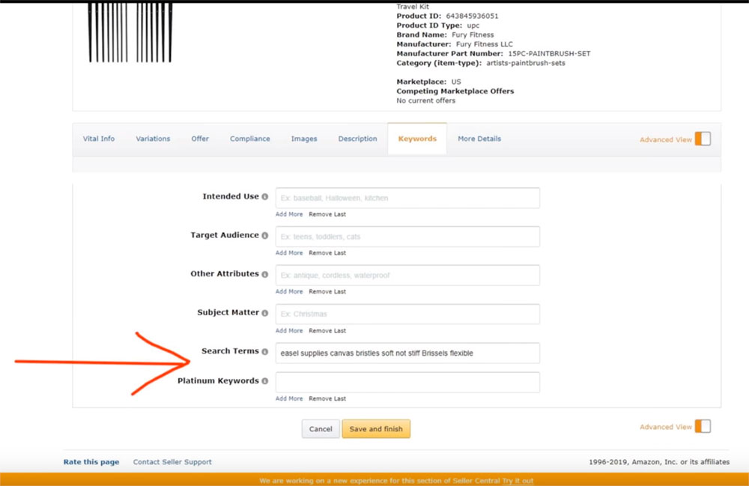Open the Vital Info tab

pyautogui.click(x=98, y=139)
